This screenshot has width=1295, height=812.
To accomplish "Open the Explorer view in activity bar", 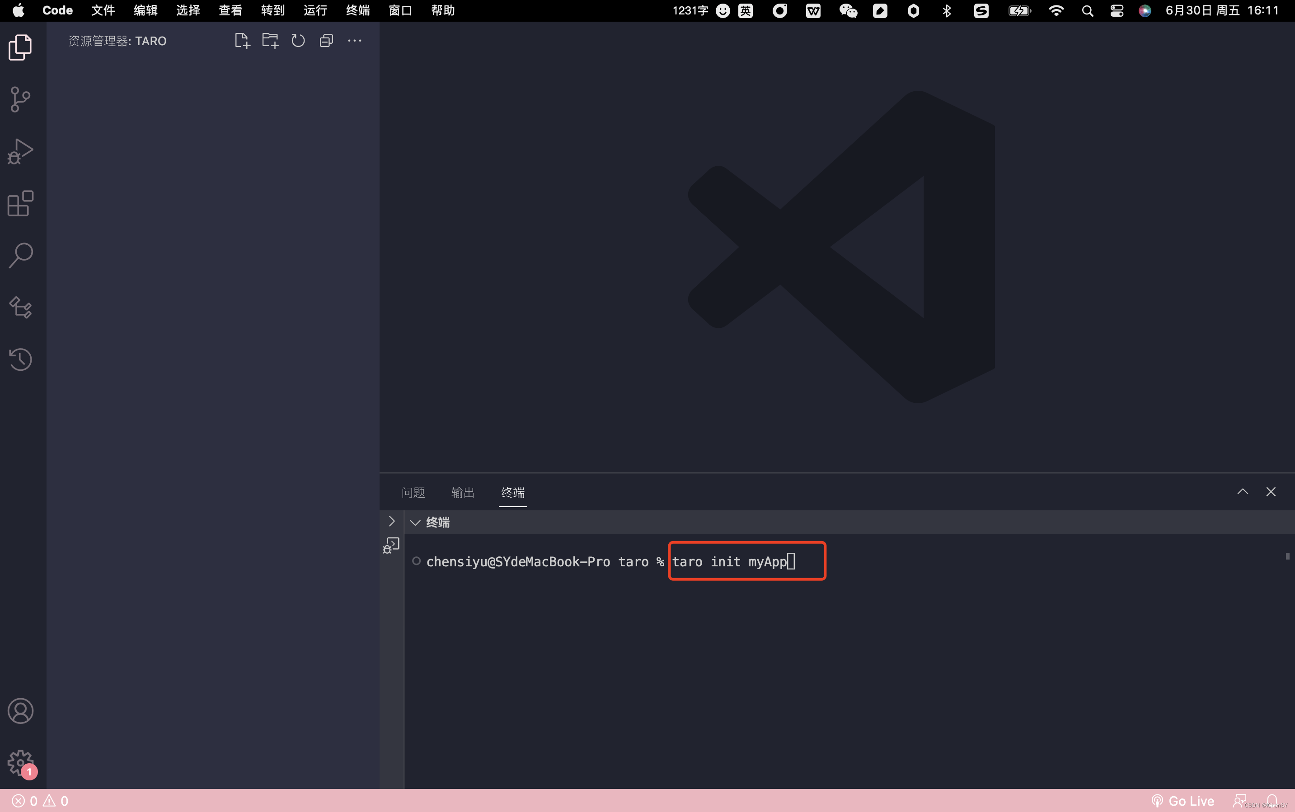I will 20,47.
